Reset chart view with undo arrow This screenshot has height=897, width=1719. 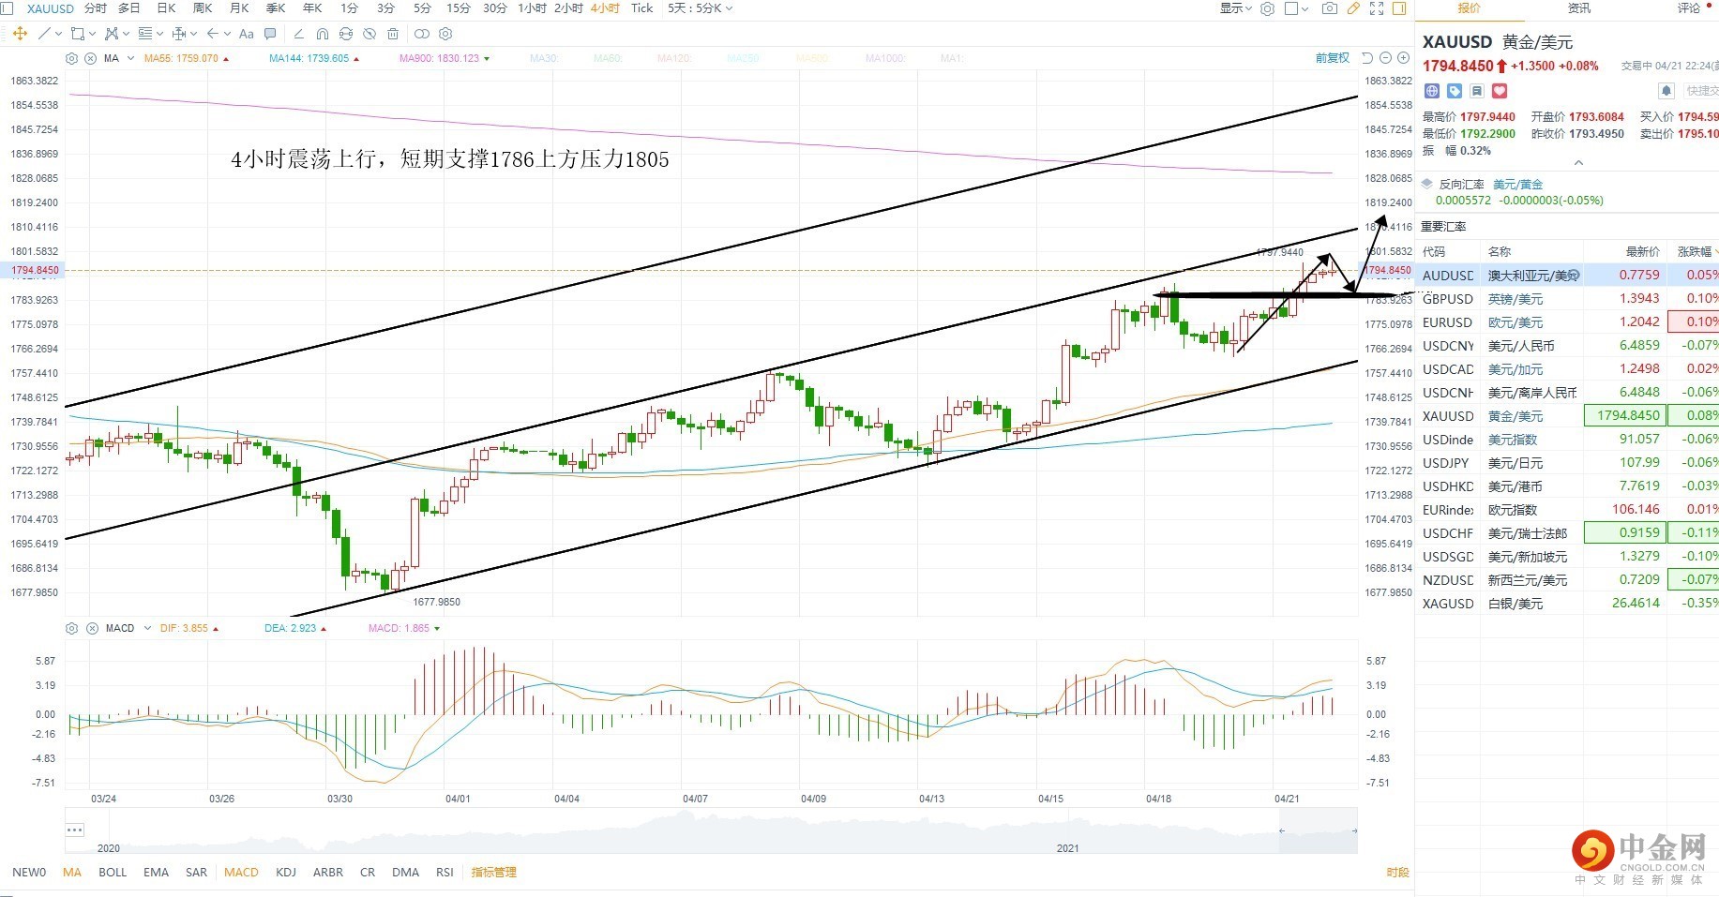tap(1367, 58)
